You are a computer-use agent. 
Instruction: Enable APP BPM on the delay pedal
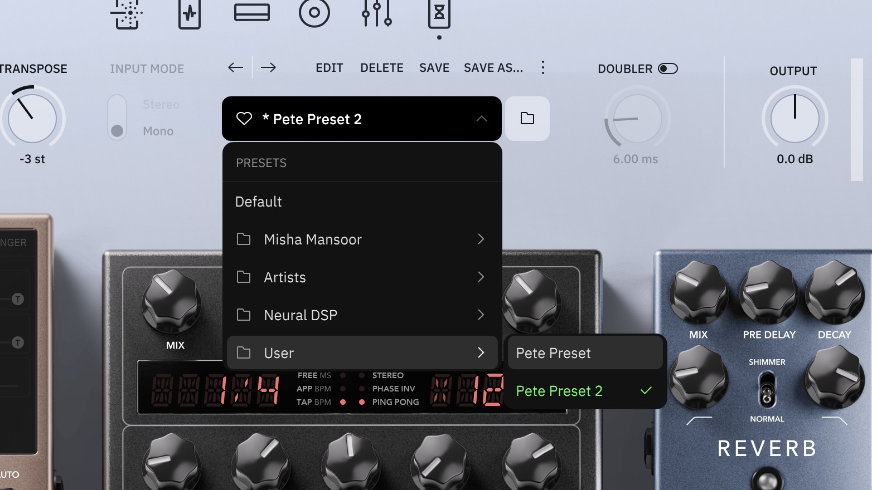(343, 389)
